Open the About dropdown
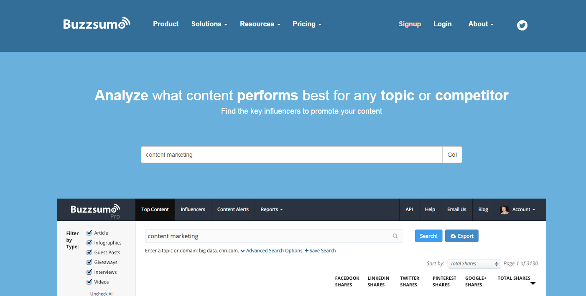This screenshot has height=296, width=586. pyautogui.click(x=481, y=24)
